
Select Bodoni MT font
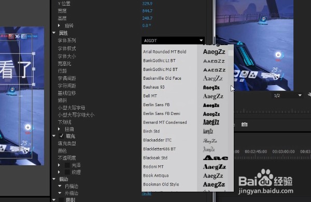coord(153,167)
